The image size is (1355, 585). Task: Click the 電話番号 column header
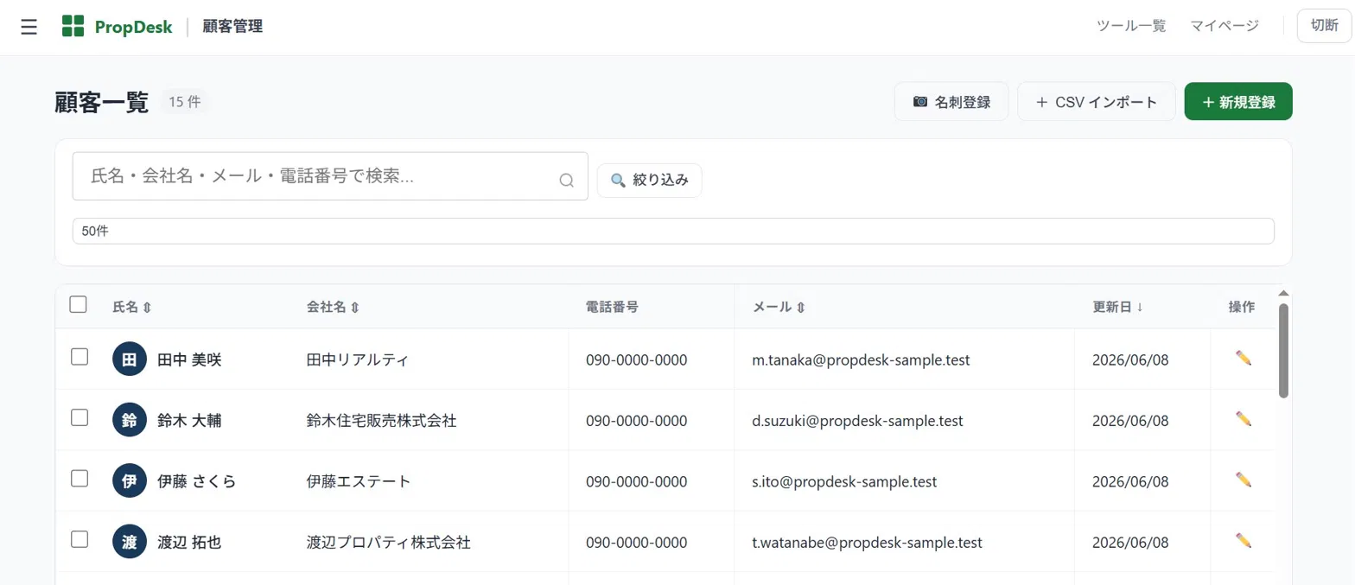pos(612,307)
